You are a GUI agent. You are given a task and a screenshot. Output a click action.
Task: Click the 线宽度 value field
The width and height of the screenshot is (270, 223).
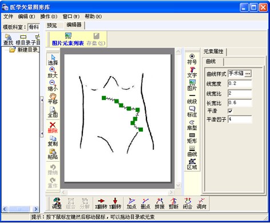pyautogui.click(x=240, y=83)
